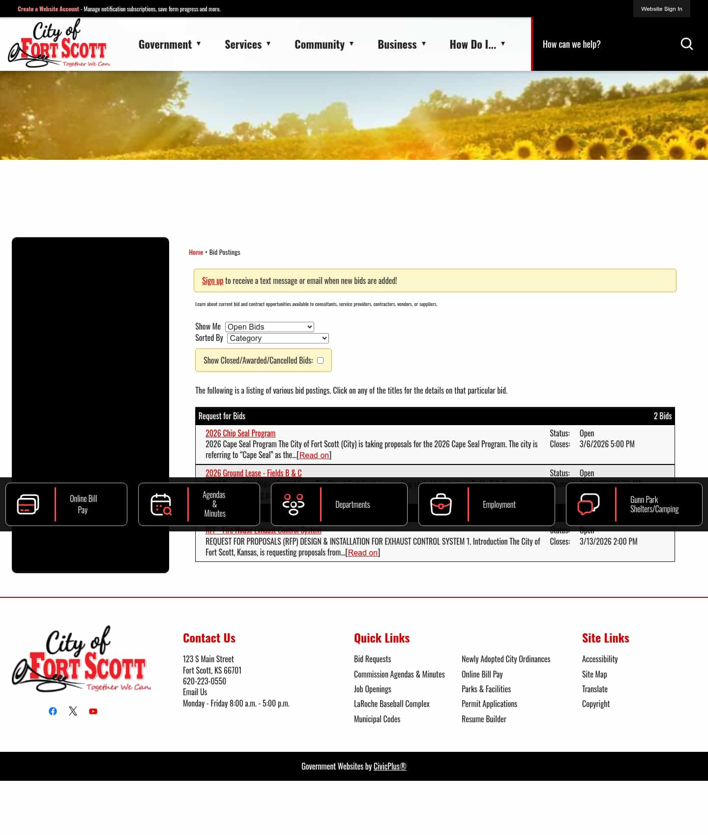Click the '3/6/2026 5:00 PM' closing date
Image resolution: width=708 pixels, height=835 pixels.
click(607, 444)
